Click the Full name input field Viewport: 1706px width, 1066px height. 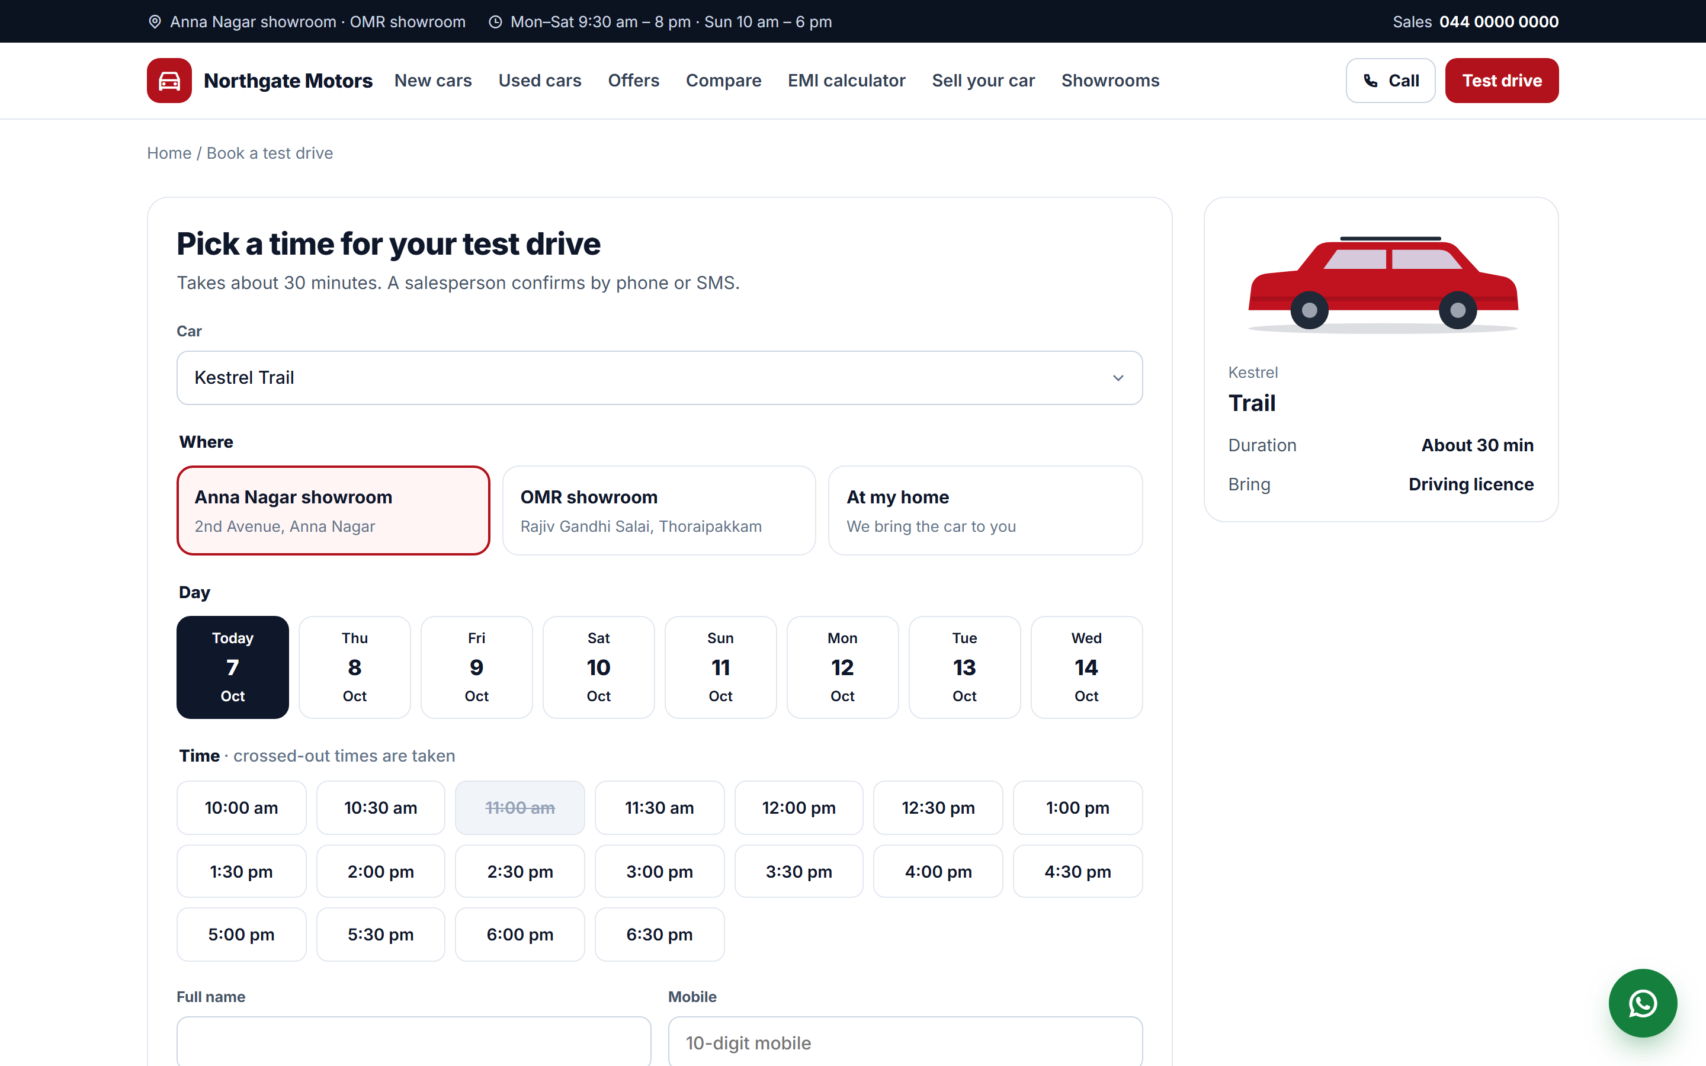(x=414, y=1041)
